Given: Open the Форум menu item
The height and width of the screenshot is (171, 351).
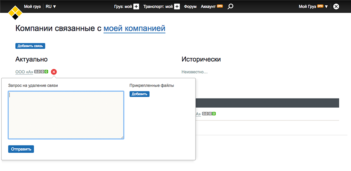Looking at the screenshot, I should tap(190, 6).
